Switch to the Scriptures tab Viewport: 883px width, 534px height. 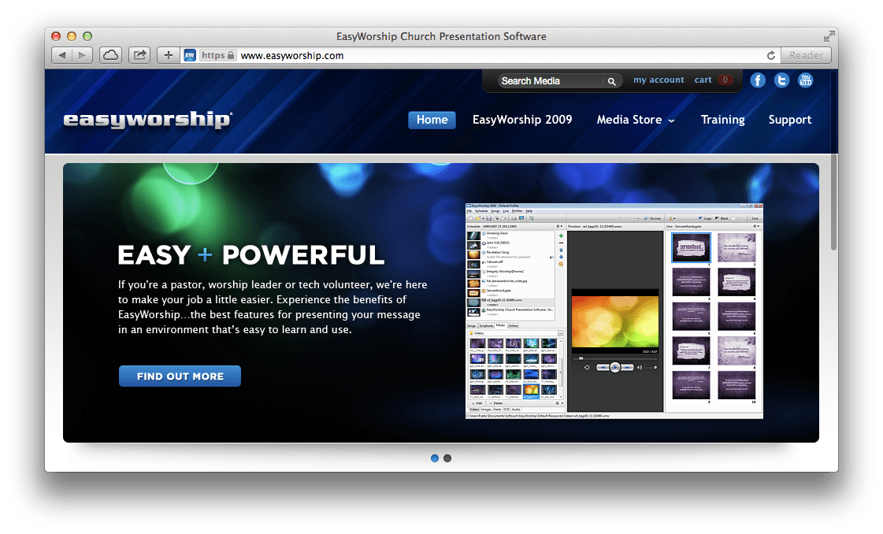tap(486, 325)
